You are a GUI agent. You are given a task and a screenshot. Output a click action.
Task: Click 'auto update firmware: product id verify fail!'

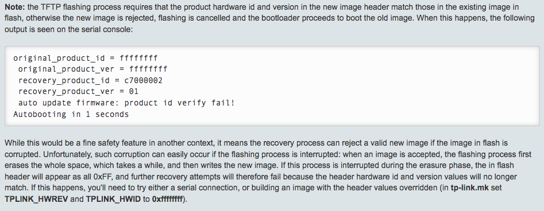tap(126, 103)
